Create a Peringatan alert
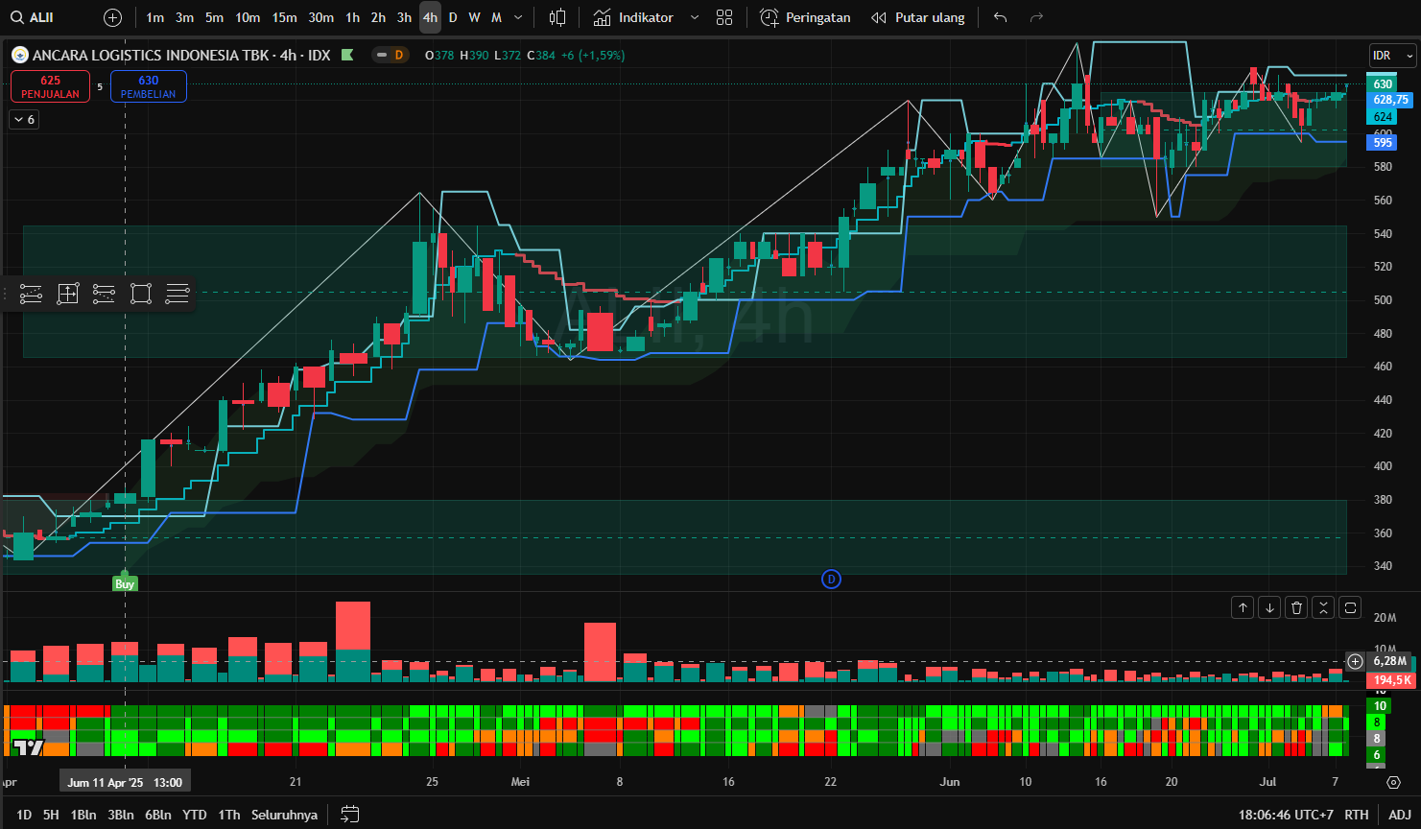 click(x=805, y=17)
